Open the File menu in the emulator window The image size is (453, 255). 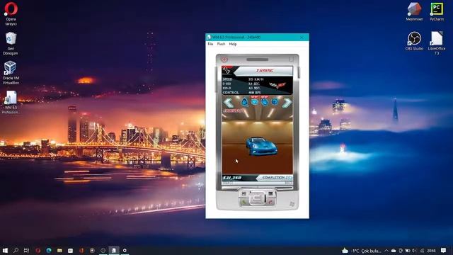(x=210, y=44)
